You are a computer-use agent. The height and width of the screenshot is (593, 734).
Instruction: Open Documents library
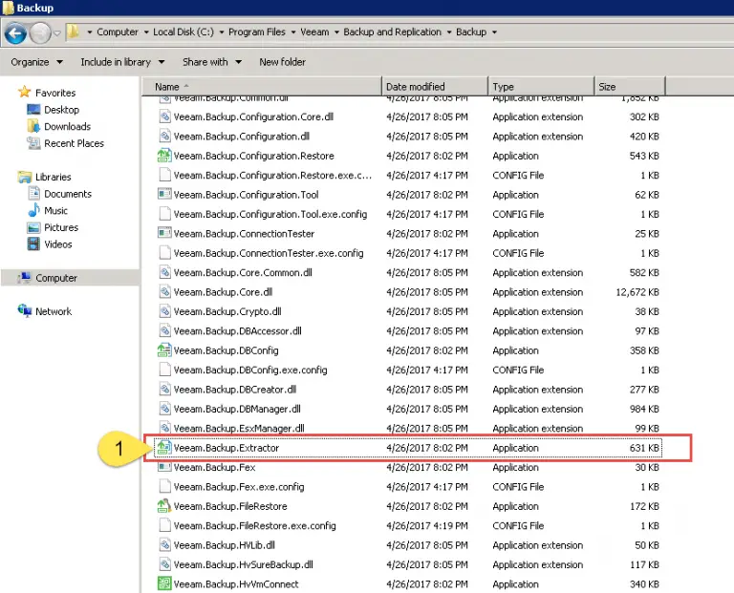coord(68,194)
